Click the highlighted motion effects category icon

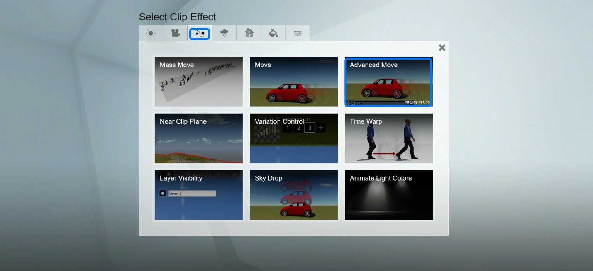click(x=199, y=33)
